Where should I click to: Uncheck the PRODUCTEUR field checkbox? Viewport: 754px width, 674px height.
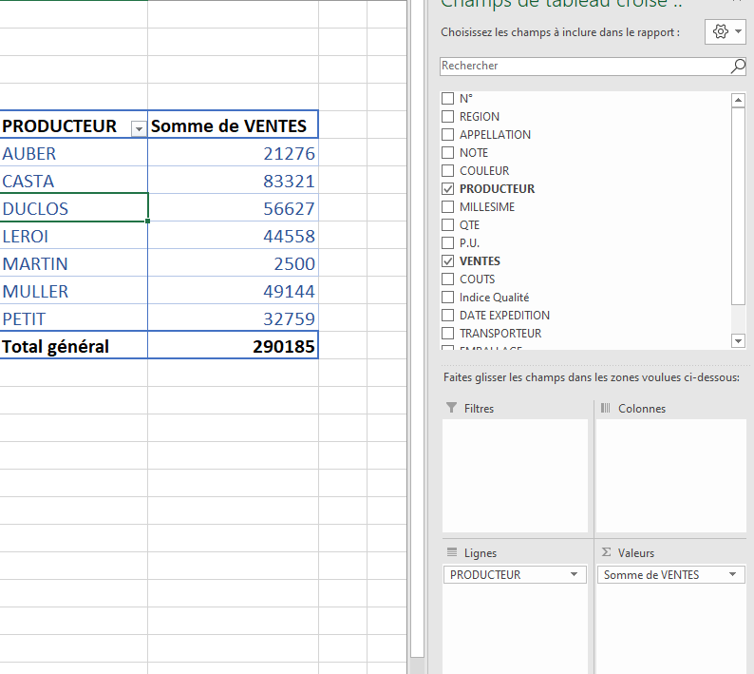coord(448,189)
